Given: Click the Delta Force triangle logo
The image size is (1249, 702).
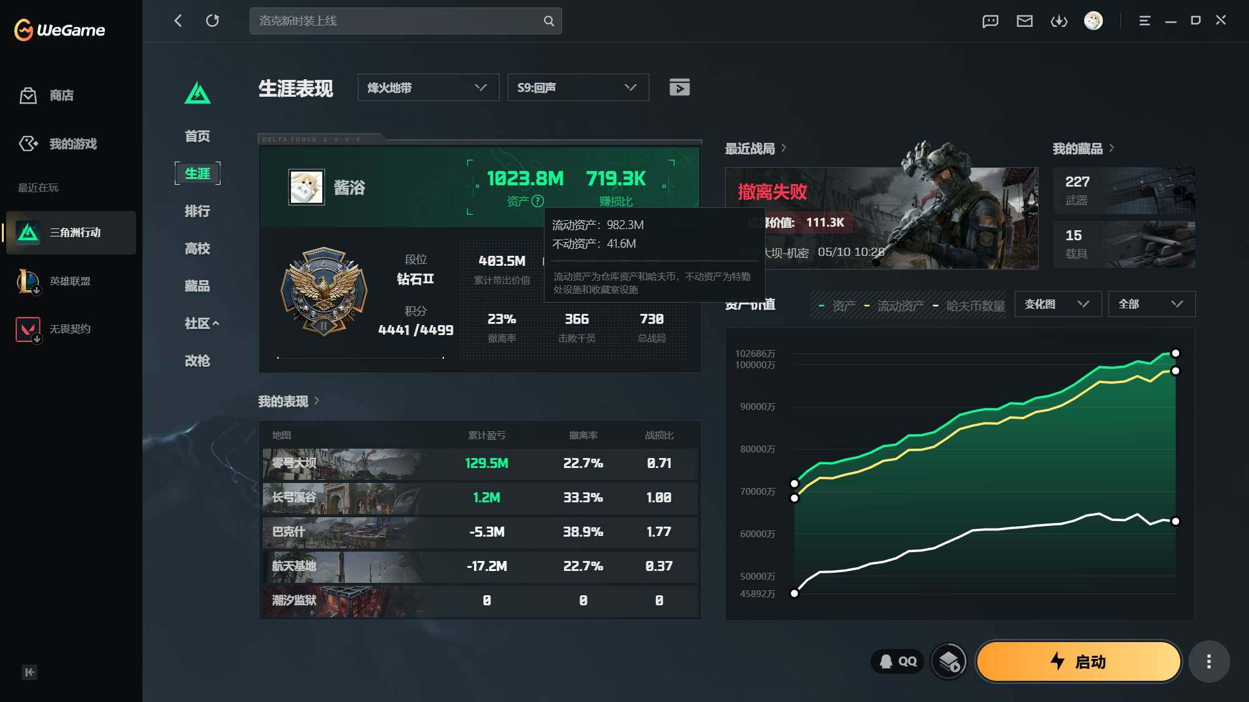Looking at the screenshot, I should (x=197, y=93).
